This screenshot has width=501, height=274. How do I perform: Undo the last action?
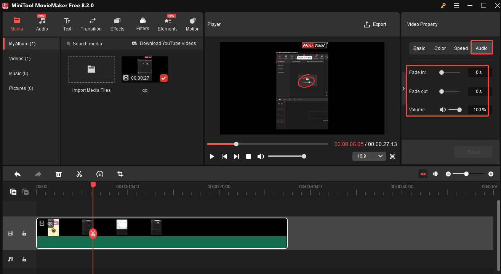[18, 174]
